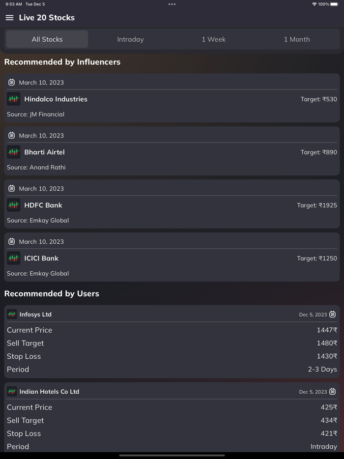The width and height of the screenshot is (344, 459).
Task: Switch to the All Stocks tab
Action: coord(47,39)
